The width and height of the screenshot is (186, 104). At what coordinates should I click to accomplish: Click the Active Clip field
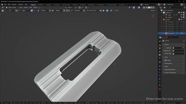click(x=178, y=53)
